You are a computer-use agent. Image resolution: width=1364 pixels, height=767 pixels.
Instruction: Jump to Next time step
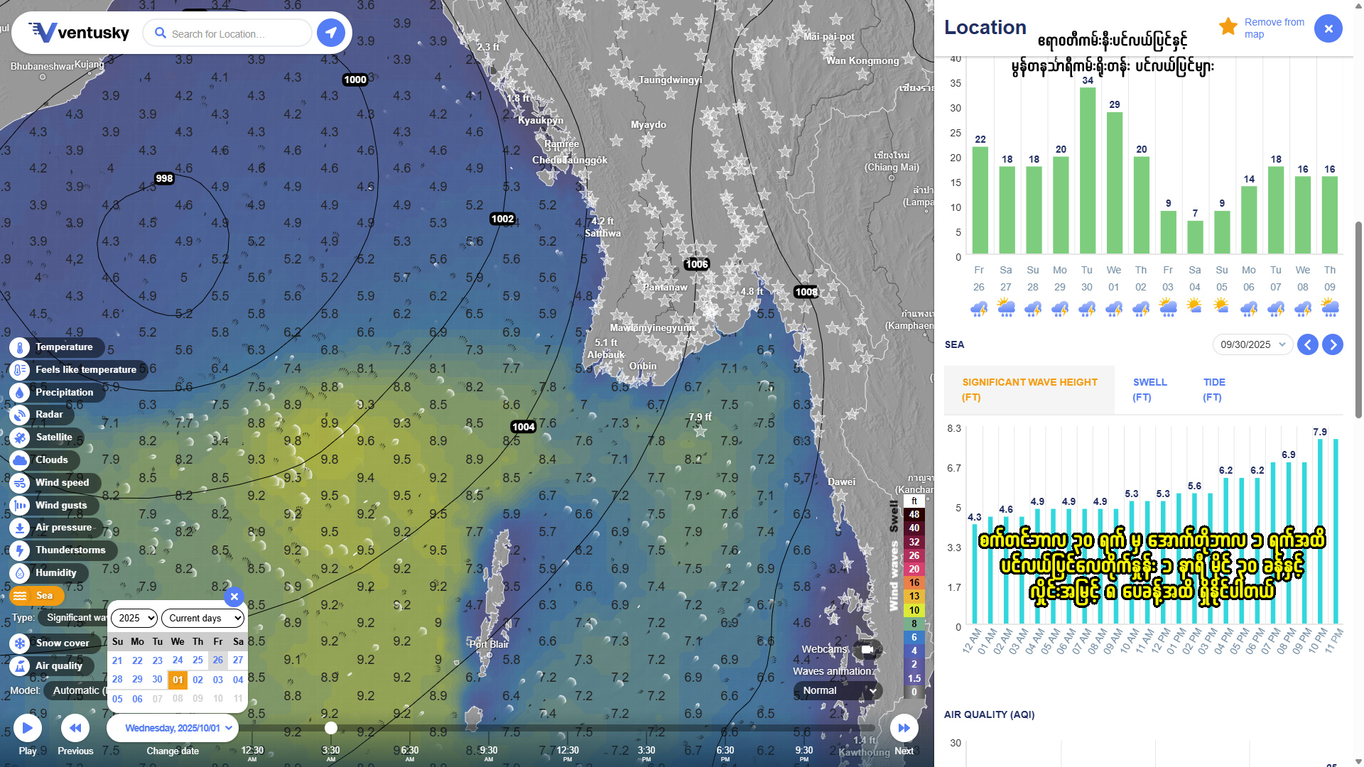tap(904, 728)
